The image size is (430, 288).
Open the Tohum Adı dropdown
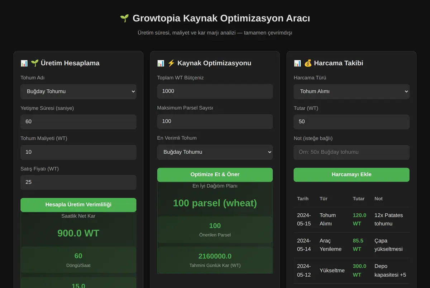(78, 91)
